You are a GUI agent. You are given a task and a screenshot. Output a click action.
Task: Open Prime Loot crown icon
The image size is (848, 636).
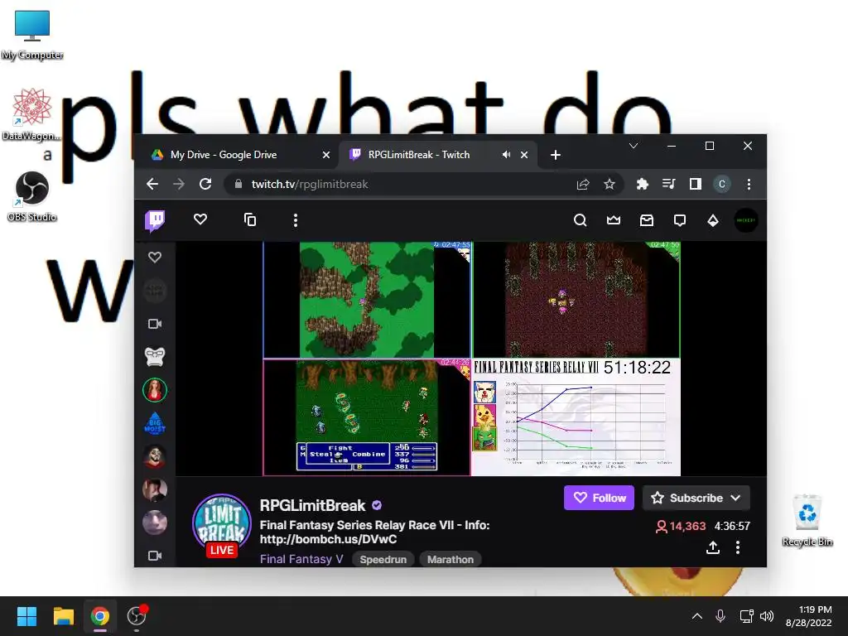coord(614,220)
